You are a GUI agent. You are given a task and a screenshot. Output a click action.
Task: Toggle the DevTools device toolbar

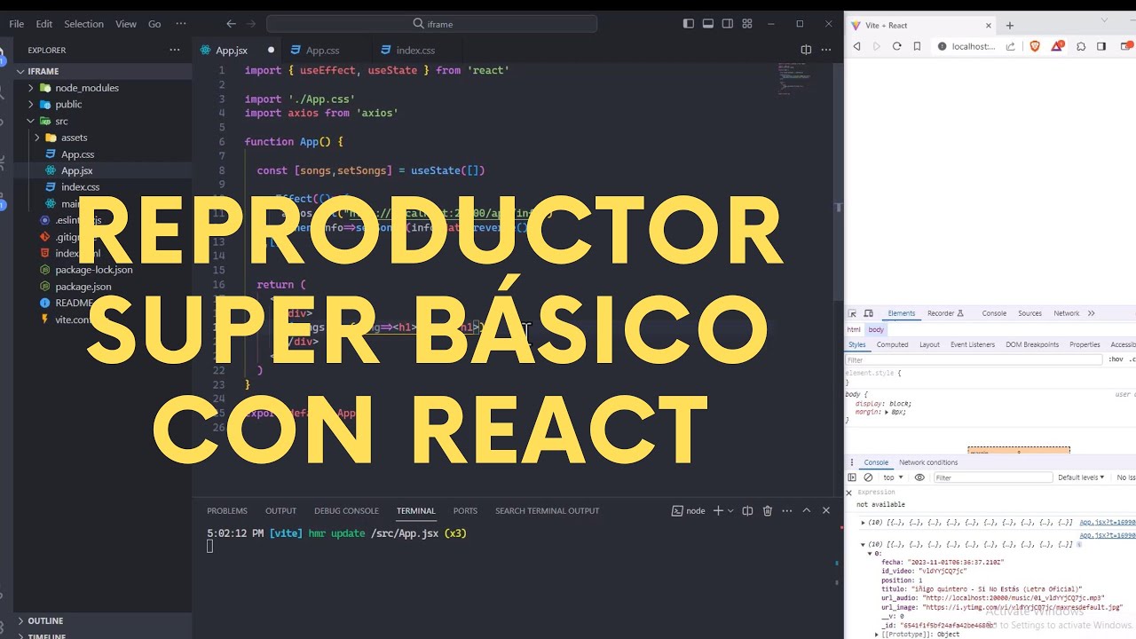click(869, 313)
